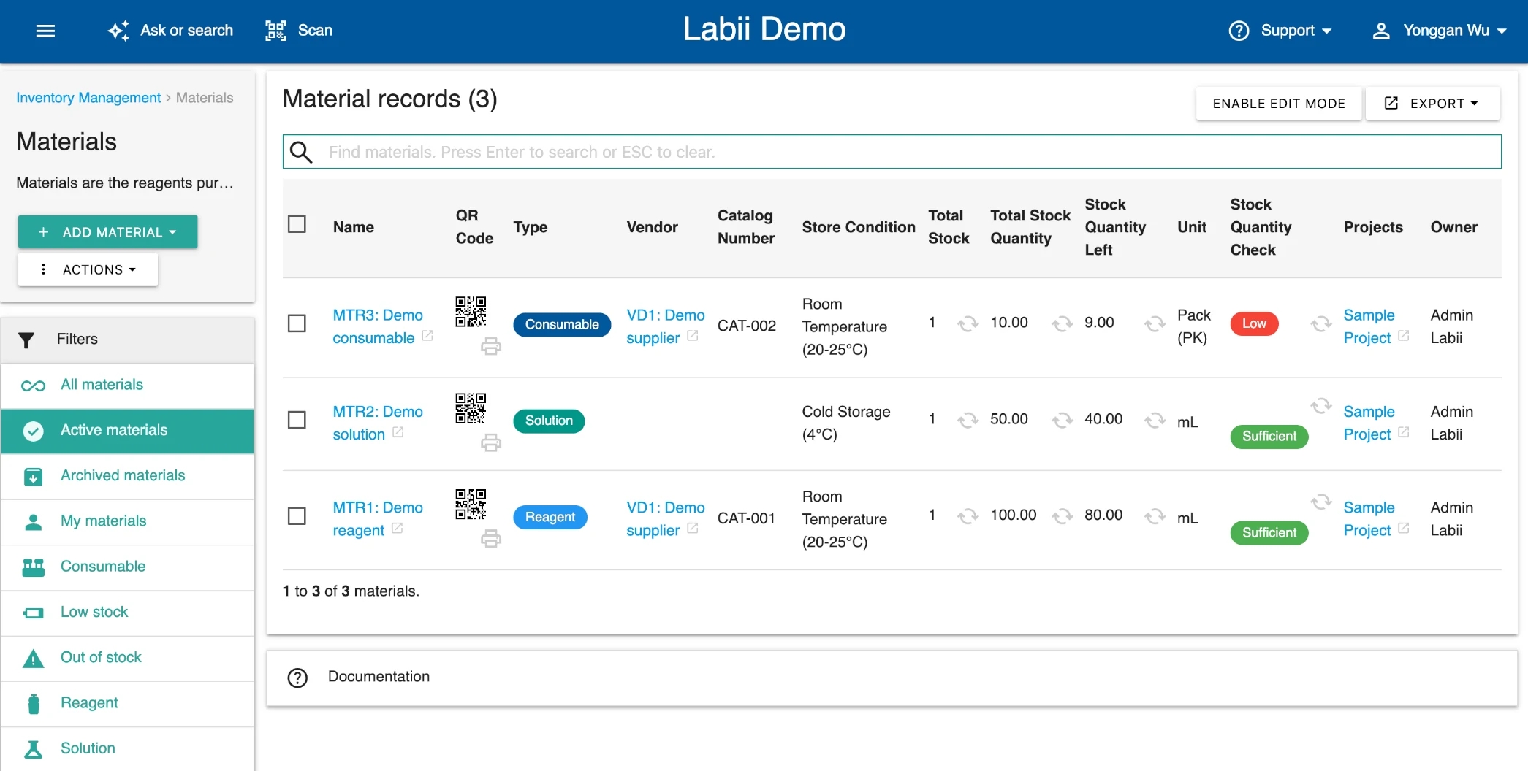Viewport: 1528px width, 771px height.
Task: Print label for MTR2 Demo solution
Action: tap(490, 442)
